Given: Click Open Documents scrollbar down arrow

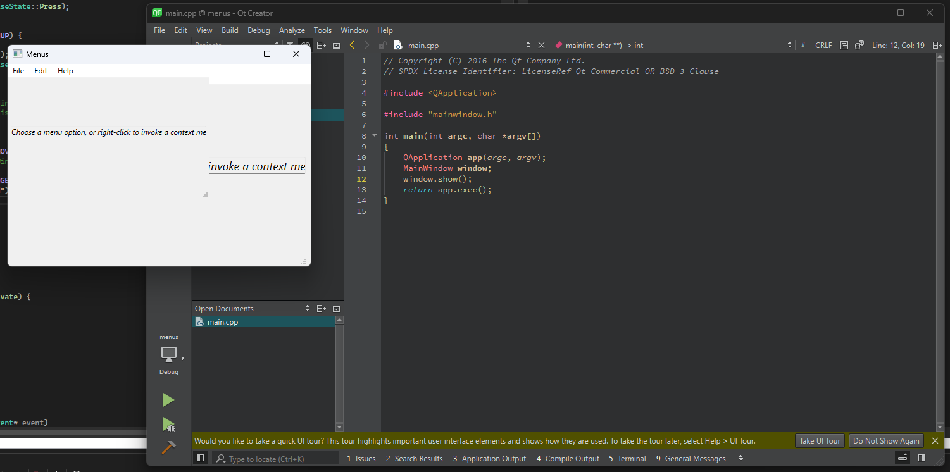Looking at the screenshot, I should pos(339,428).
